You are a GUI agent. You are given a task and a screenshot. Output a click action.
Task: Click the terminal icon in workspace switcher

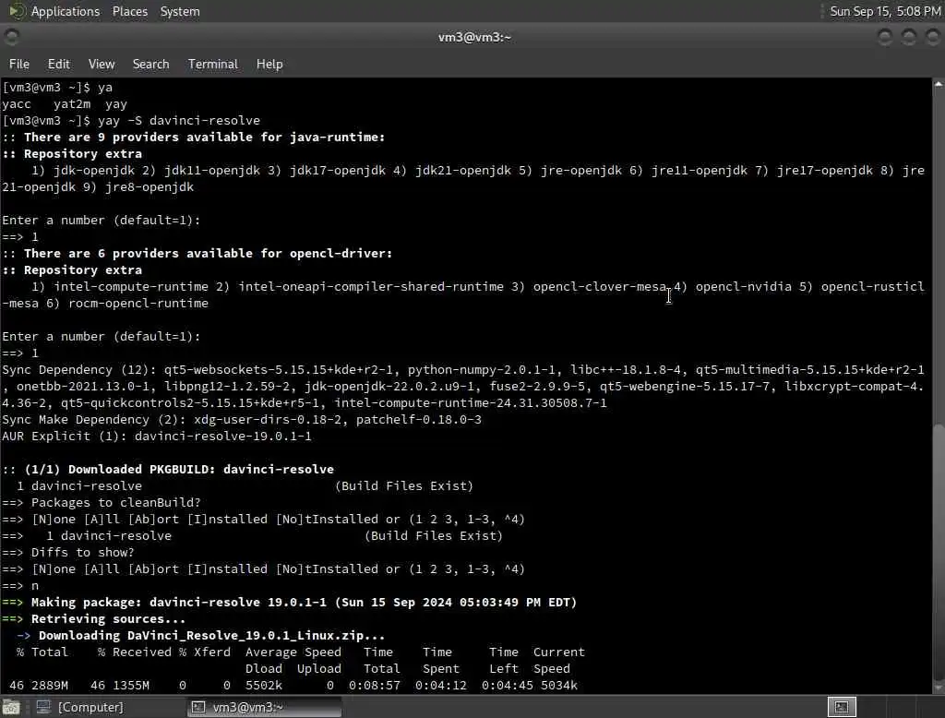click(x=842, y=707)
